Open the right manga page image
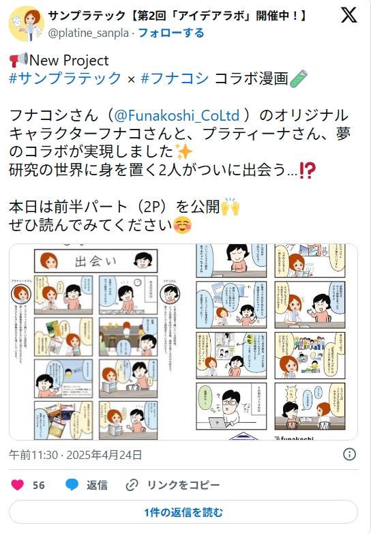This screenshot has height=534, width=371. pyautogui.click(x=271, y=342)
